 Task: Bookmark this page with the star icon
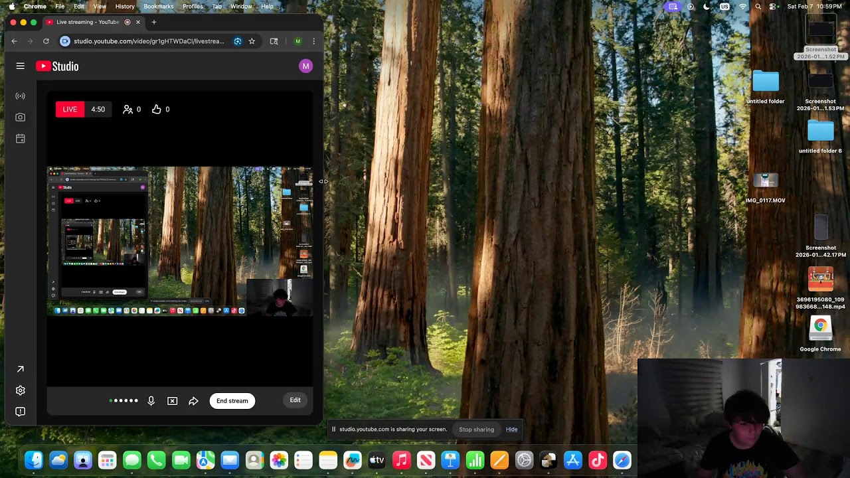pyautogui.click(x=252, y=41)
